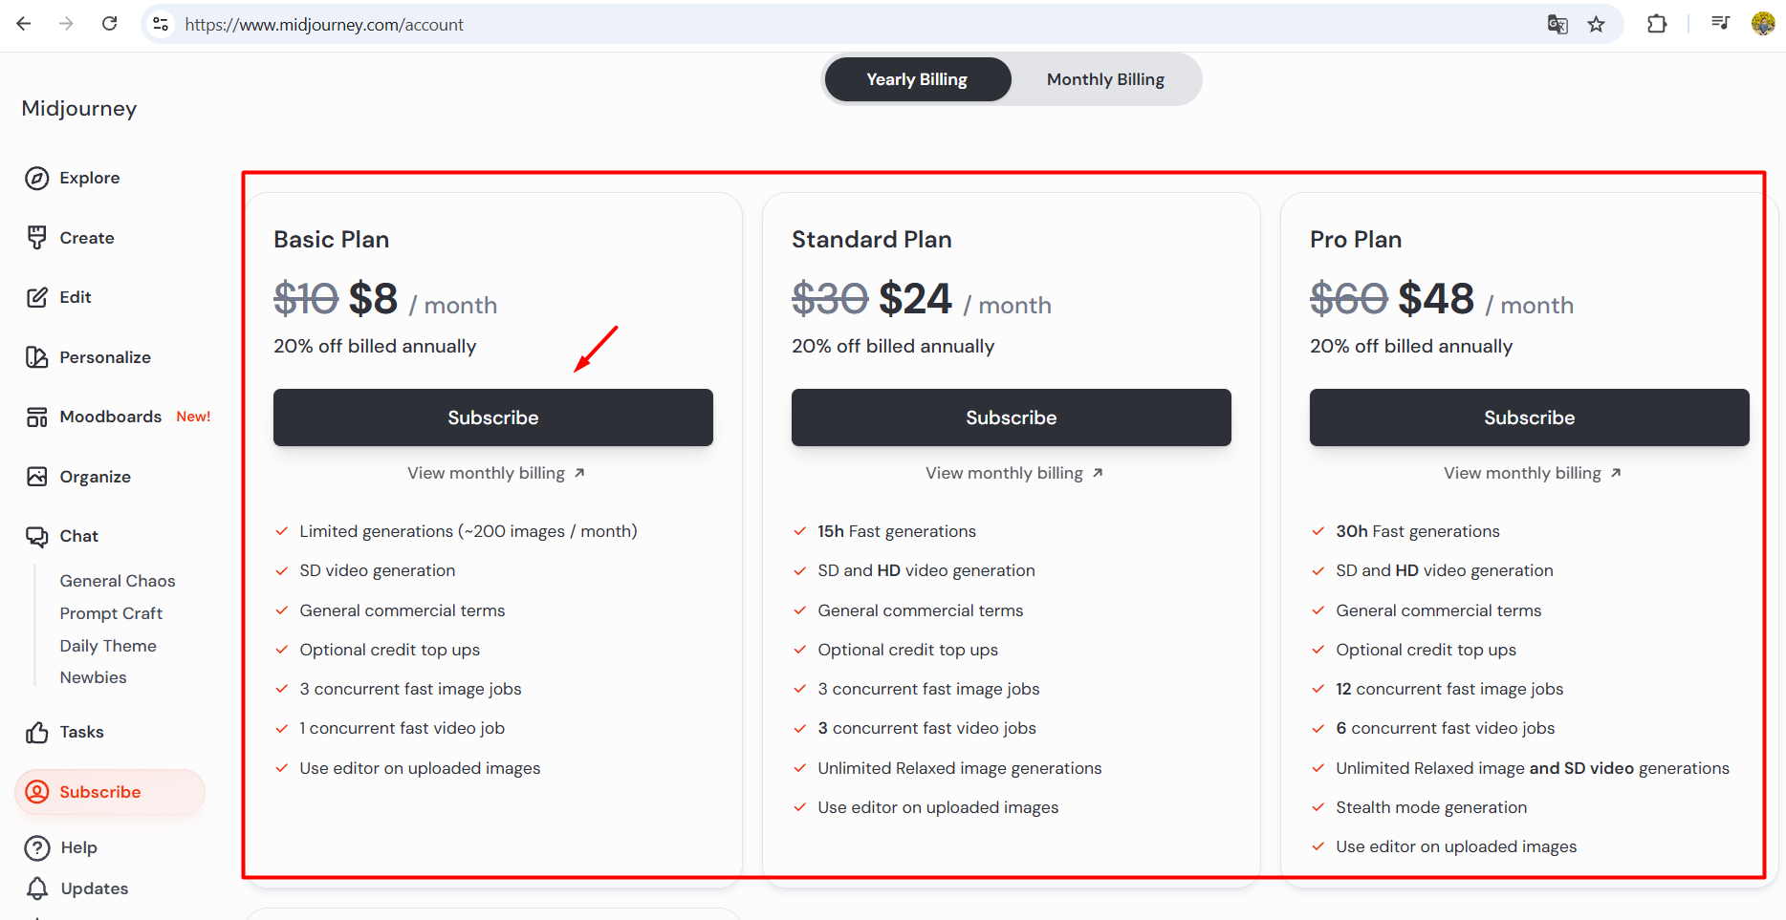1786x920 pixels.
Task: Open the Tasks thumbs-up icon
Action: click(36, 732)
